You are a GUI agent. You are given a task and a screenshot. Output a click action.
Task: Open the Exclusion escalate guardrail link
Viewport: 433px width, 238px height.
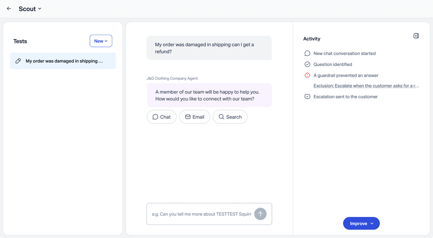(x=366, y=86)
